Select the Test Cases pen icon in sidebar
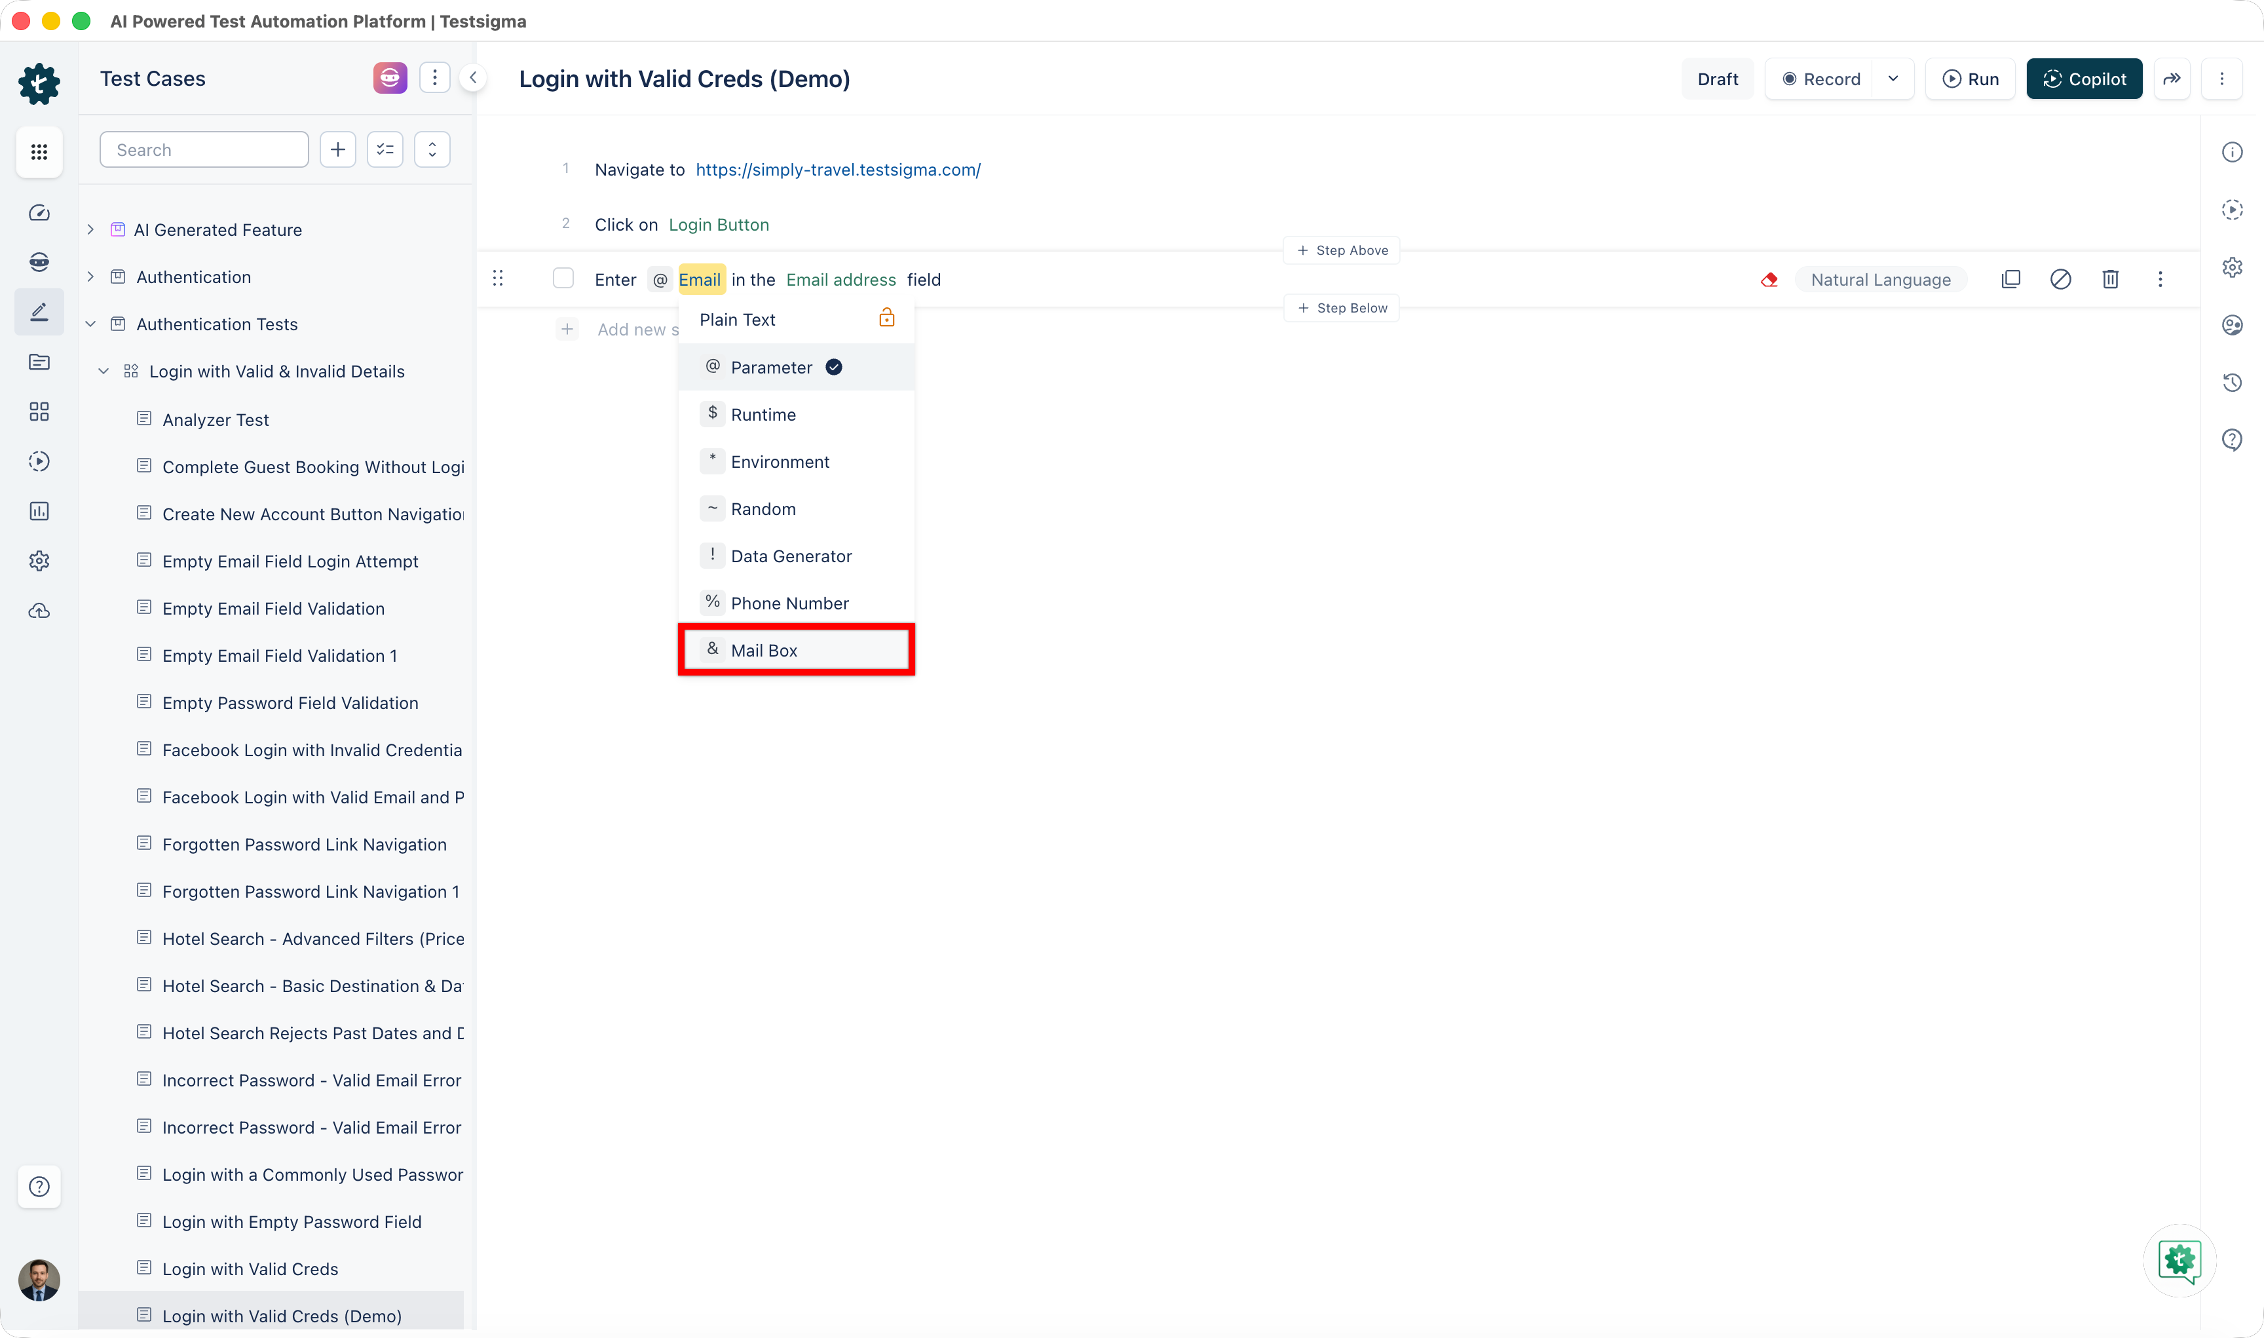Viewport: 2264px width, 1338px height. point(39,311)
